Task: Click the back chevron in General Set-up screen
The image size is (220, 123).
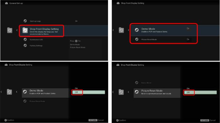Action: [x=17, y=30]
